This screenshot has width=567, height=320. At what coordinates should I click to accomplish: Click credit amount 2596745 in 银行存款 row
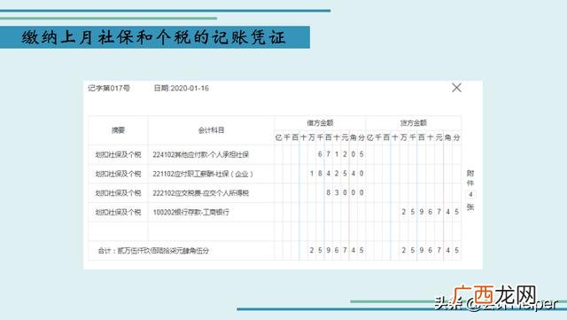[x=431, y=212]
